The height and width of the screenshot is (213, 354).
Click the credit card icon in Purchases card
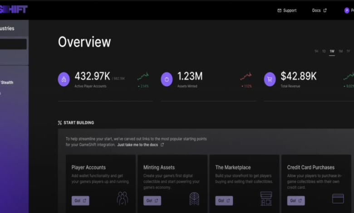[338, 198]
